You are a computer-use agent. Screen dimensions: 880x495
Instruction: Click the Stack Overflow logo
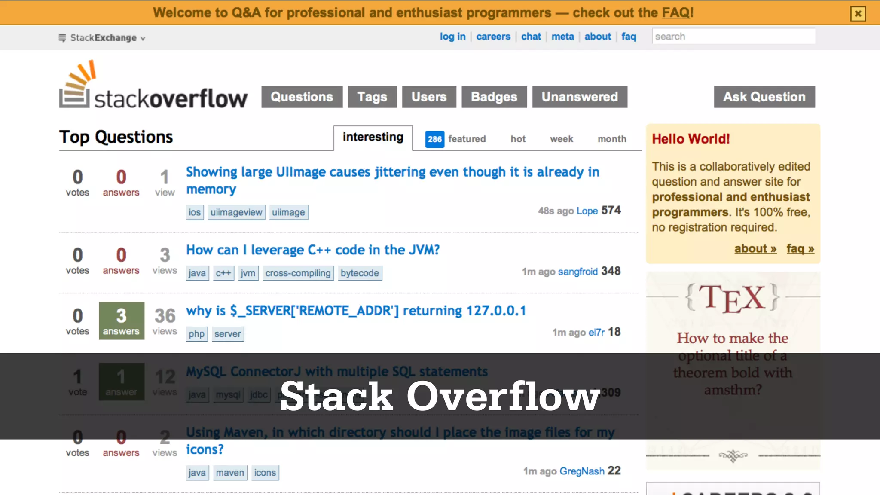[153, 84]
